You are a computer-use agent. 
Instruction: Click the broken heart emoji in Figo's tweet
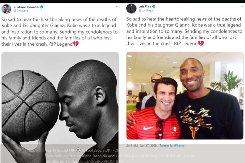(x=201, y=43)
